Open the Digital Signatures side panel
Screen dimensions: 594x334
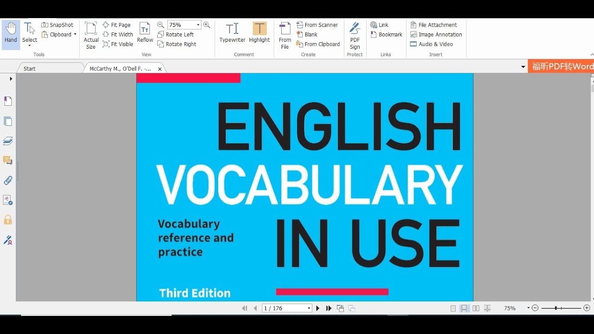tap(8, 200)
